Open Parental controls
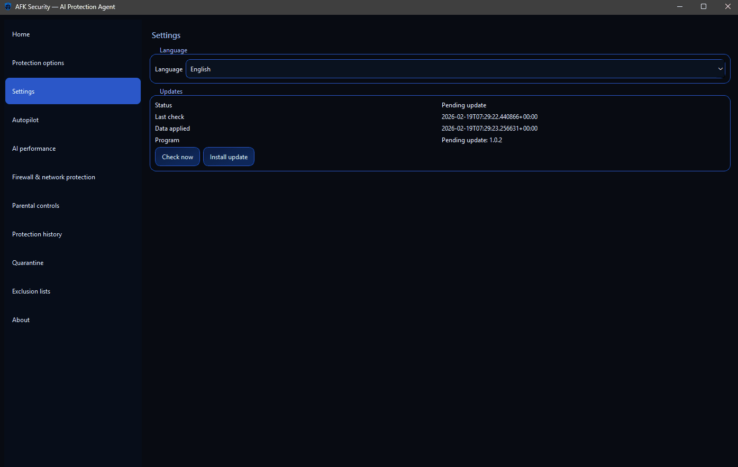 [x=35, y=205]
